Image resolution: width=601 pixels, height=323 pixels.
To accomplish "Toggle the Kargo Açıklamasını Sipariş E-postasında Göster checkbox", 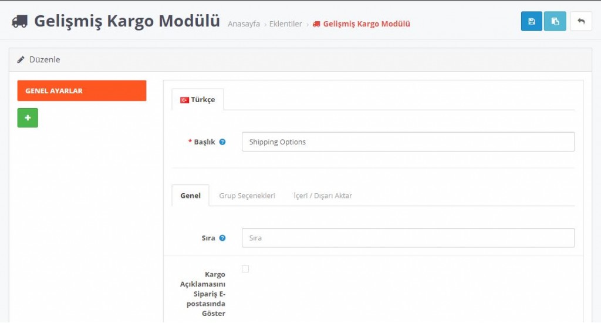I will click(x=245, y=269).
